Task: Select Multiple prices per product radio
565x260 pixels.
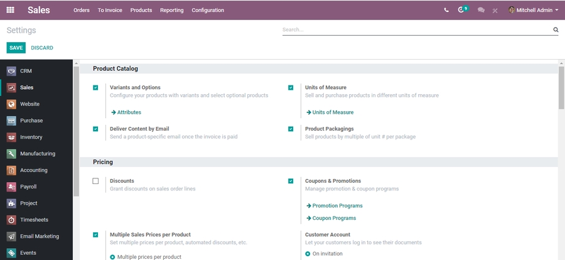Action: (112, 256)
